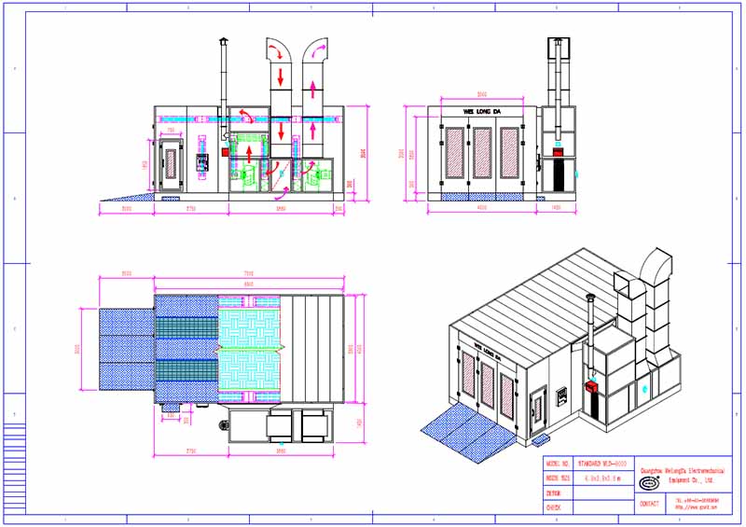Click the topmost red down arrow in intake duct
The width and height of the screenshot is (746, 527).
click(281, 77)
